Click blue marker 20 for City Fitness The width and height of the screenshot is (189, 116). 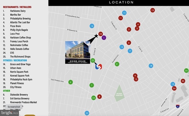tap(87, 113)
